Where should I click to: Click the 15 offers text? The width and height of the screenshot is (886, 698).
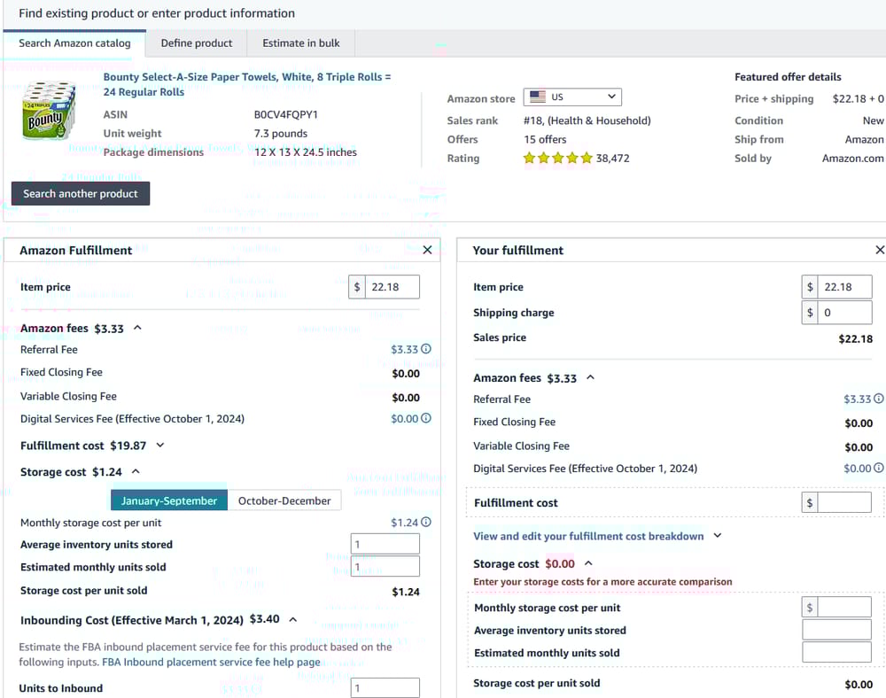pyautogui.click(x=545, y=139)
